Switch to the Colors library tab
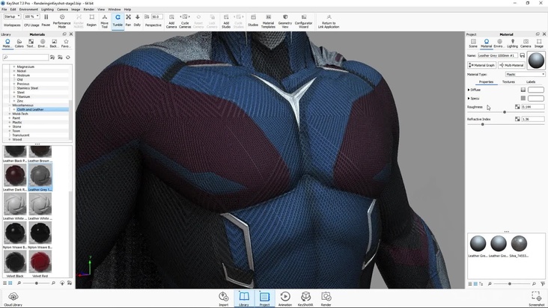Image resolution: width=548 pixels, height=308 pixels. (x=19, y=43)
